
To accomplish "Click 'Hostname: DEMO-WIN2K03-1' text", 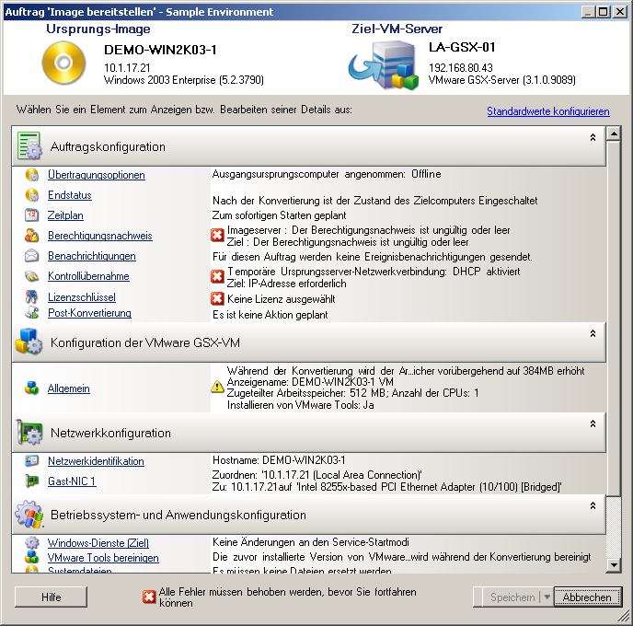I will click(279, 460).
